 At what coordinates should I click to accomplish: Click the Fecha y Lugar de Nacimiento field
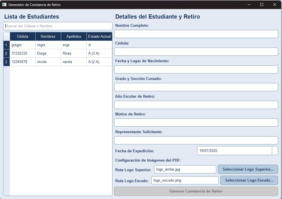(196, 69)
